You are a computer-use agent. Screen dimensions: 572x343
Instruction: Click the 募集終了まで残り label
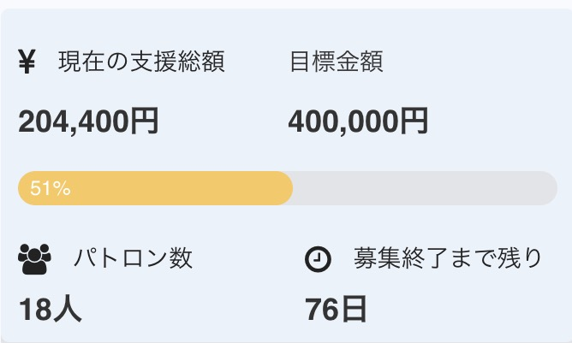point(448,258)
